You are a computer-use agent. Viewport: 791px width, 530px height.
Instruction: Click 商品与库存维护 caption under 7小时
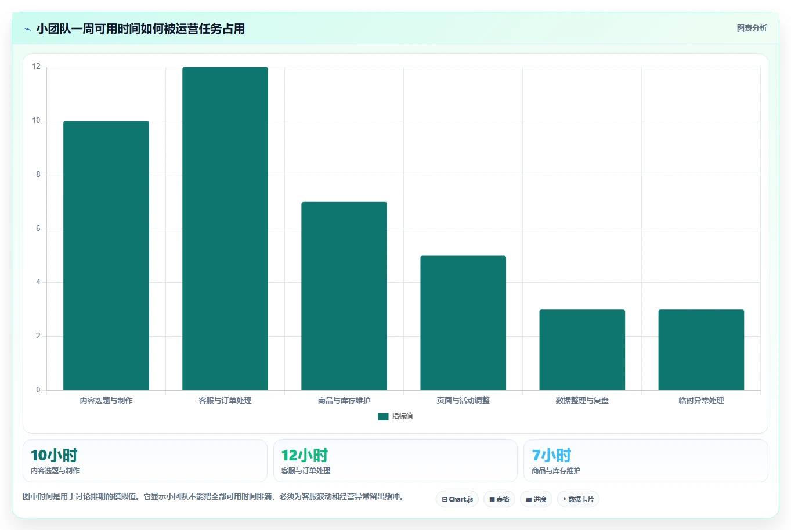[556, 471]
